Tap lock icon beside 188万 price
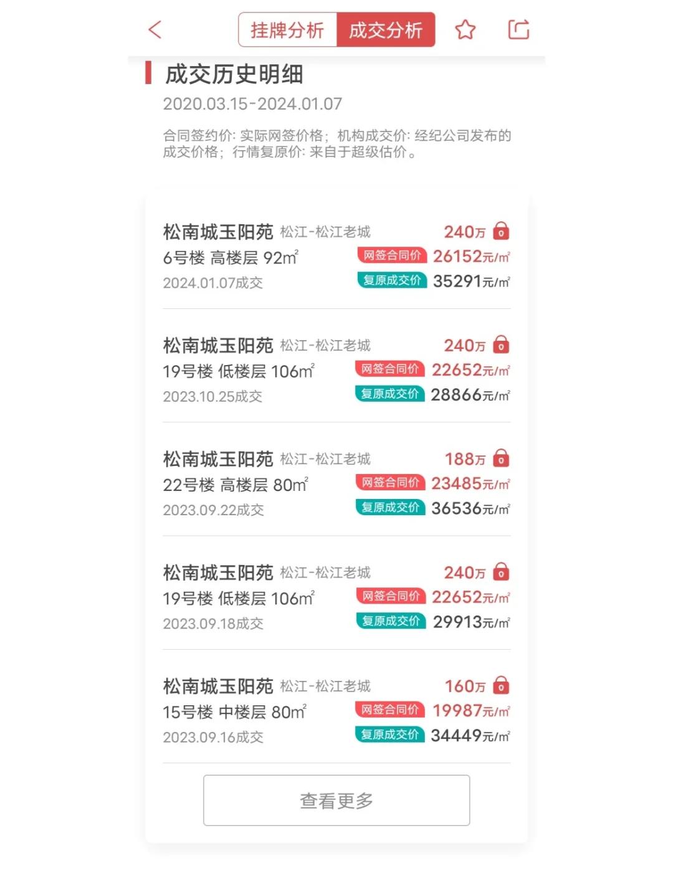The height and width of the screenshot is (879, 673). coord(501,459)
